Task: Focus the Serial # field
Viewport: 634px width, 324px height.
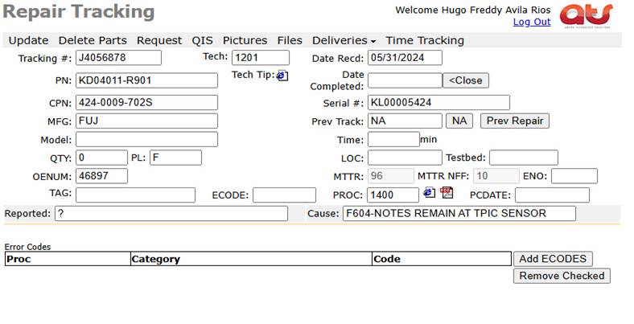Action: [438, 103]
